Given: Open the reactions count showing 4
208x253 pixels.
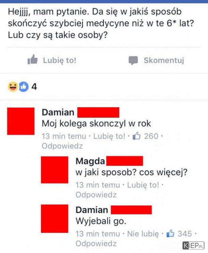Looking at the screenshot, I should pos(34,87).
